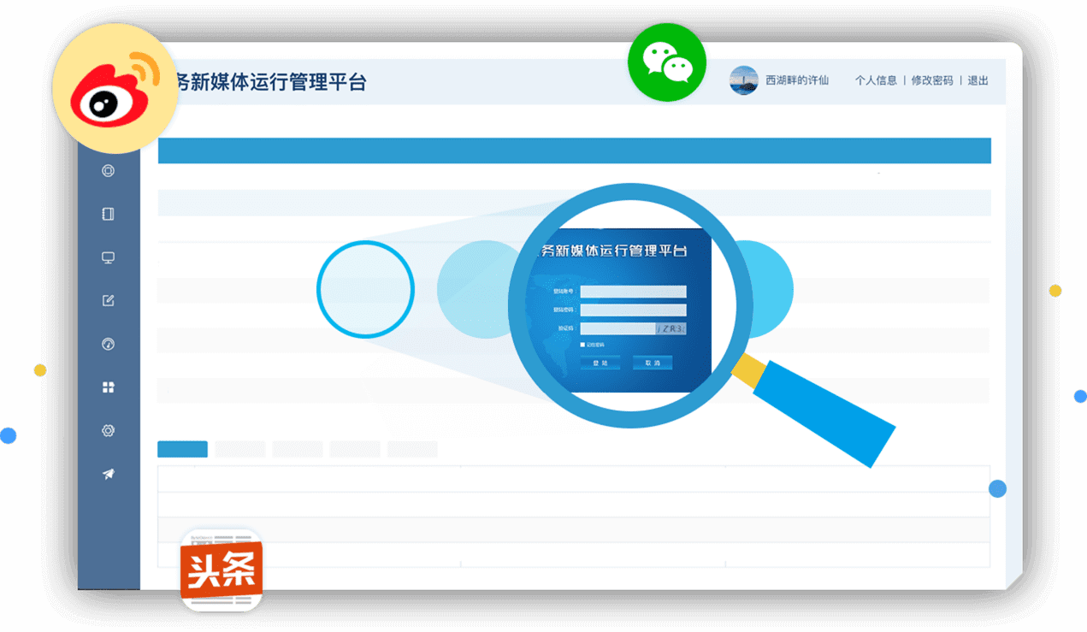Select the grid apps icon in sidebar
The image size is (1087, 632).
click(108, 387)
